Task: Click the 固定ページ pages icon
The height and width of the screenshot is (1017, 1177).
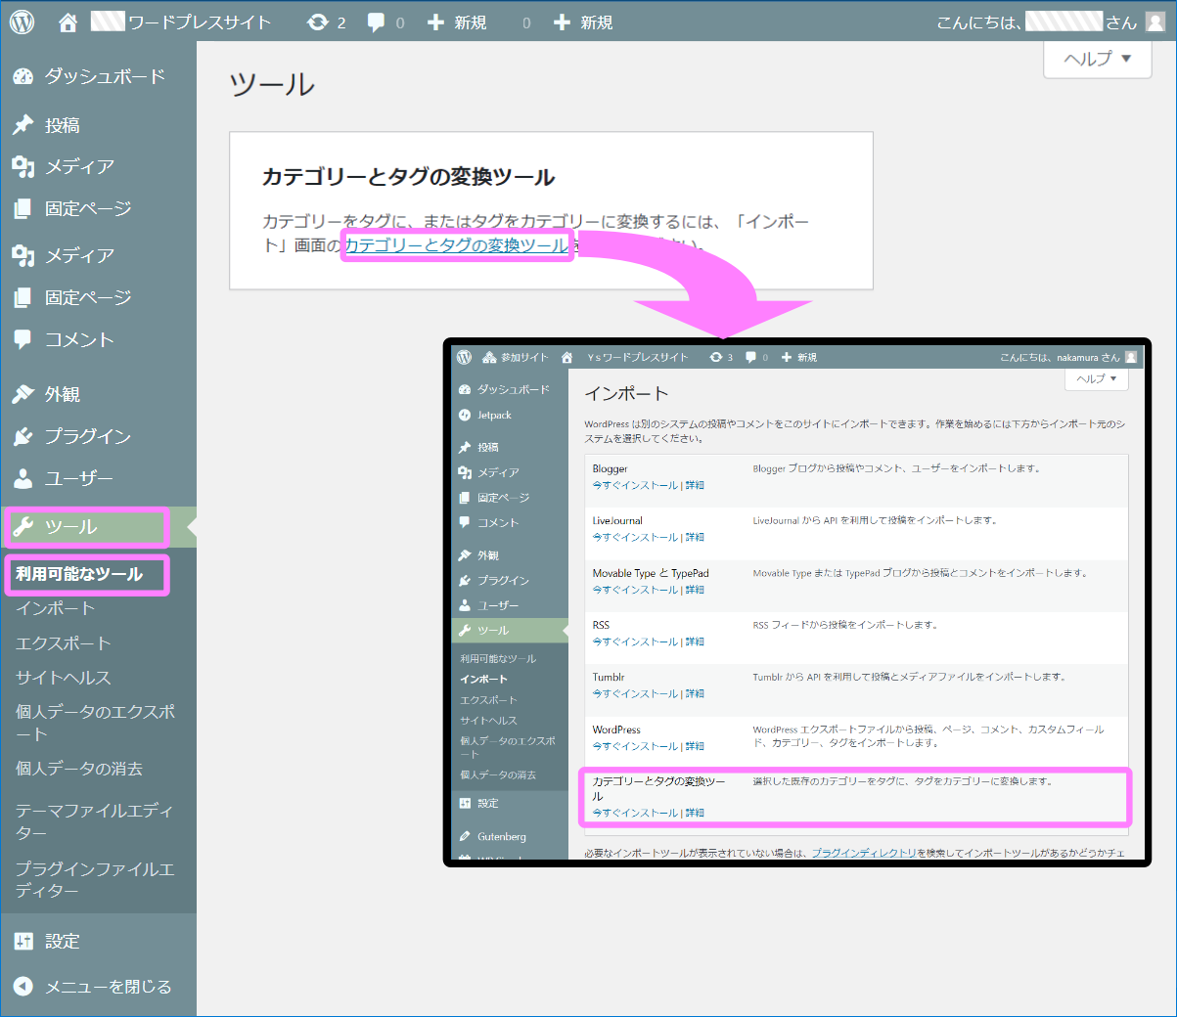Action: point(24,208)
